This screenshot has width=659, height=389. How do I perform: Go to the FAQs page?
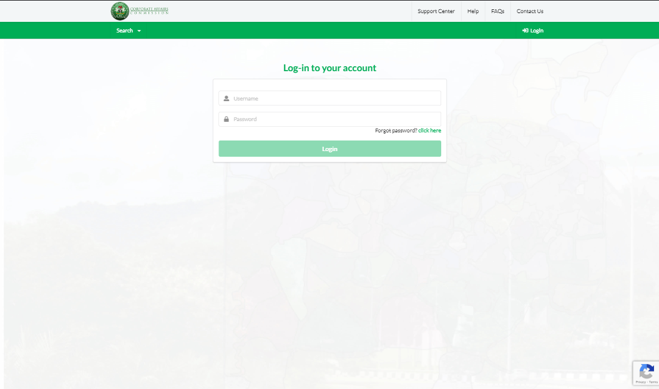pyautogui.click(x=497, y=11)
